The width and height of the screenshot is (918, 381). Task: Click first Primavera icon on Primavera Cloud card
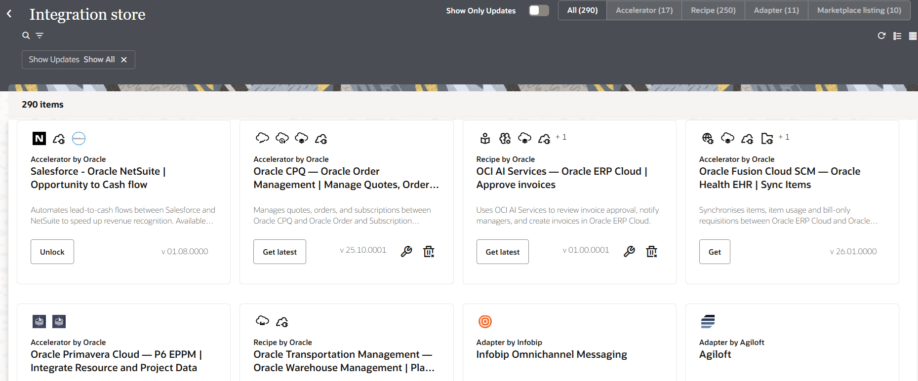[x=39, y=322]
